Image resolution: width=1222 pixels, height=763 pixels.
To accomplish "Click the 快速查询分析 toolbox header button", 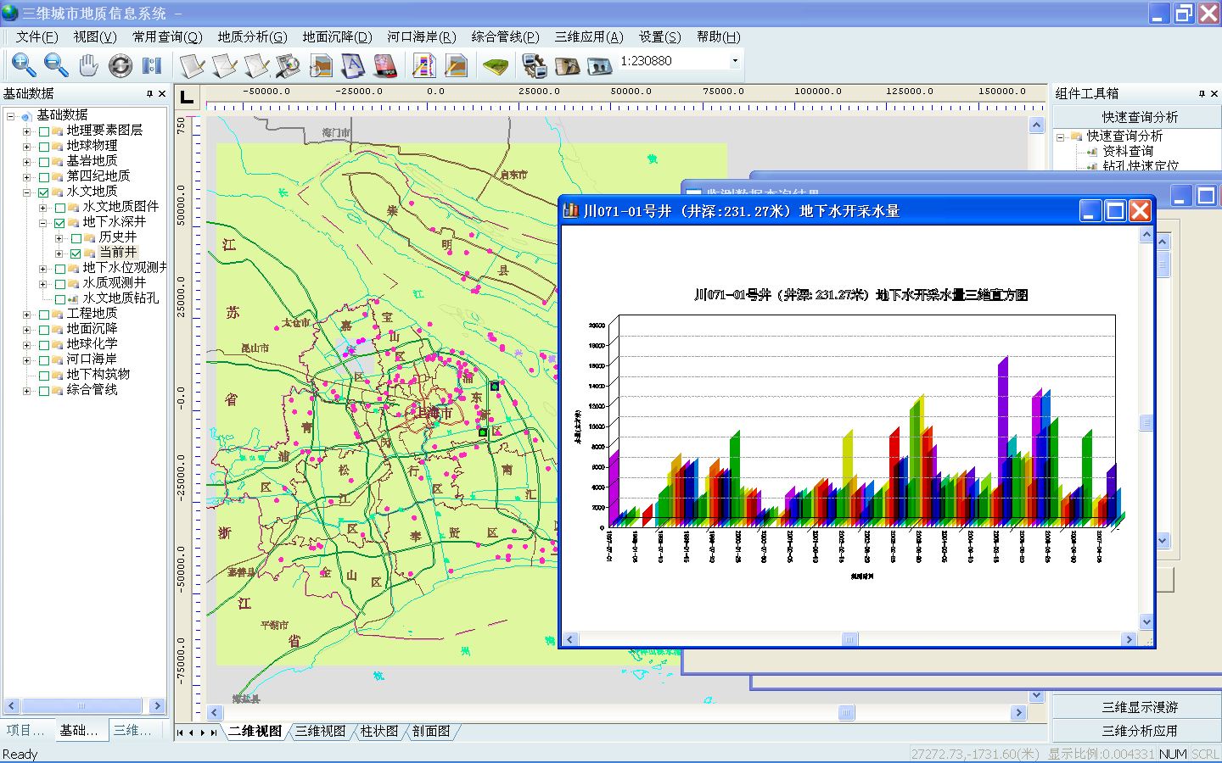I will coord(1139,117).
